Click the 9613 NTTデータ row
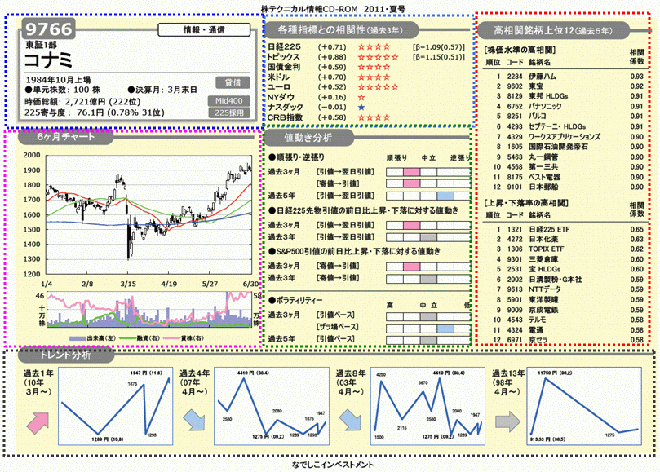 [565, 289]
